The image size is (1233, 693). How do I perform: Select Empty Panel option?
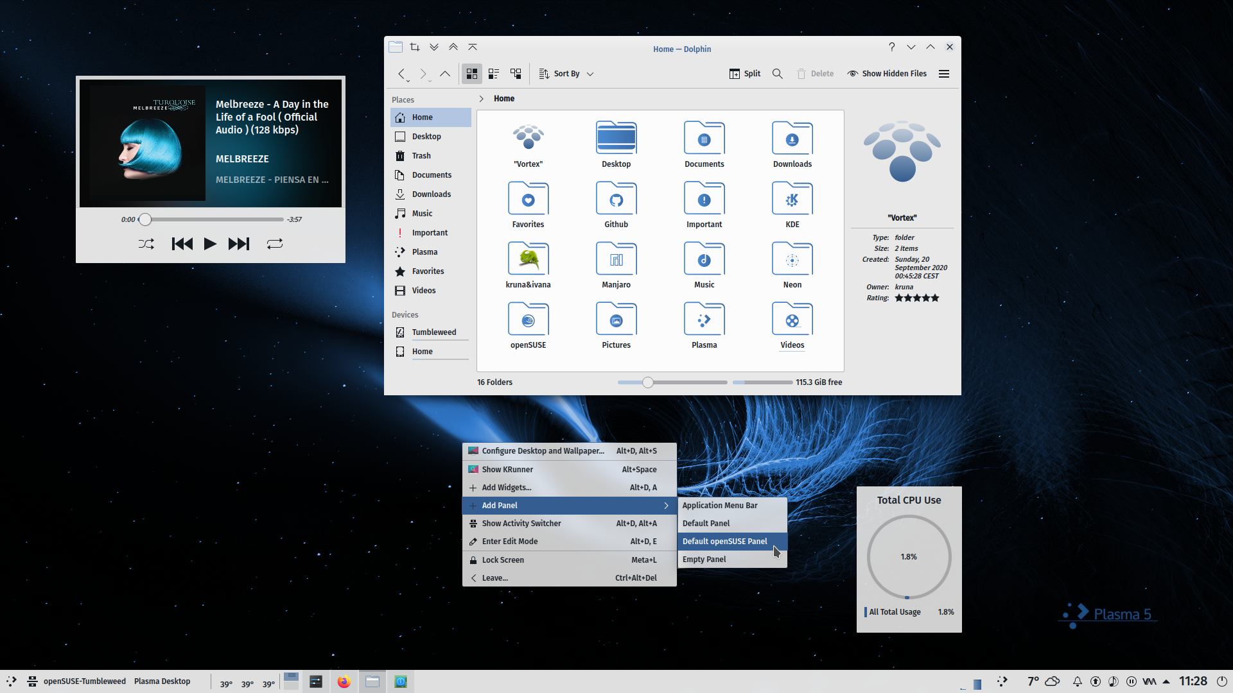coord(732,560)
